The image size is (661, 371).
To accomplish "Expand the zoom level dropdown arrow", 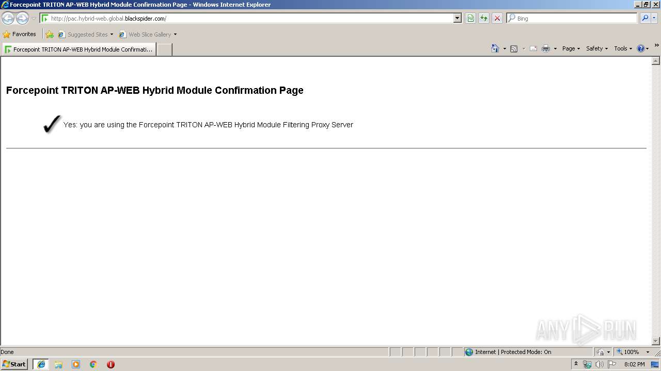I will (648, 352).
